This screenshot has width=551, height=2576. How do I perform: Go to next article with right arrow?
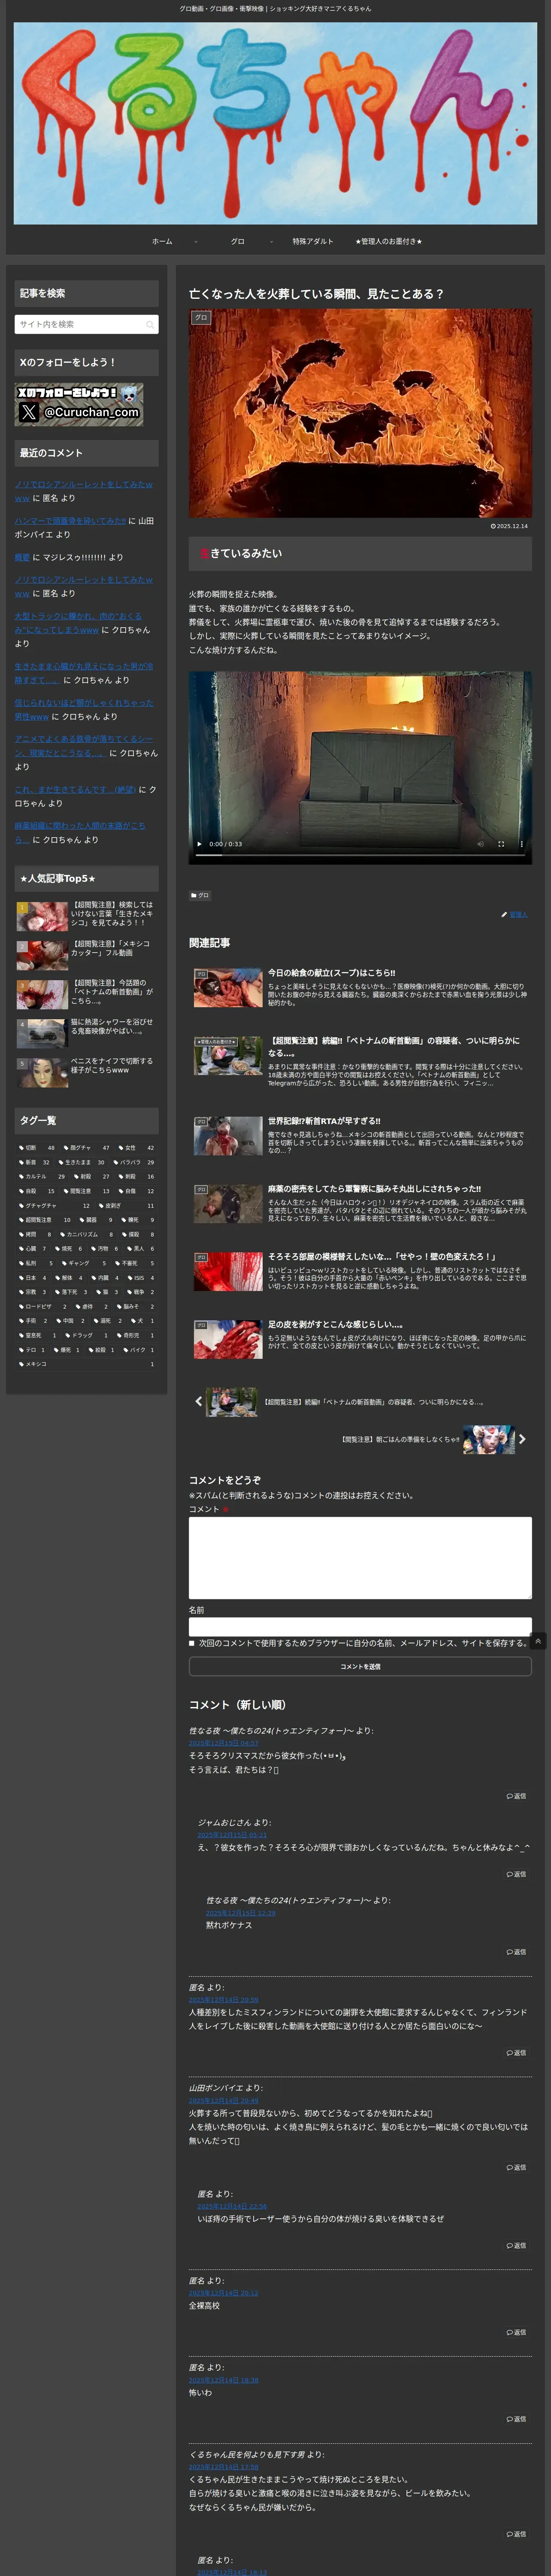(x=522, y=1439)
